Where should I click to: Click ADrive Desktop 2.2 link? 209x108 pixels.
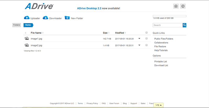pyautogui.click(x=89, y=8)
